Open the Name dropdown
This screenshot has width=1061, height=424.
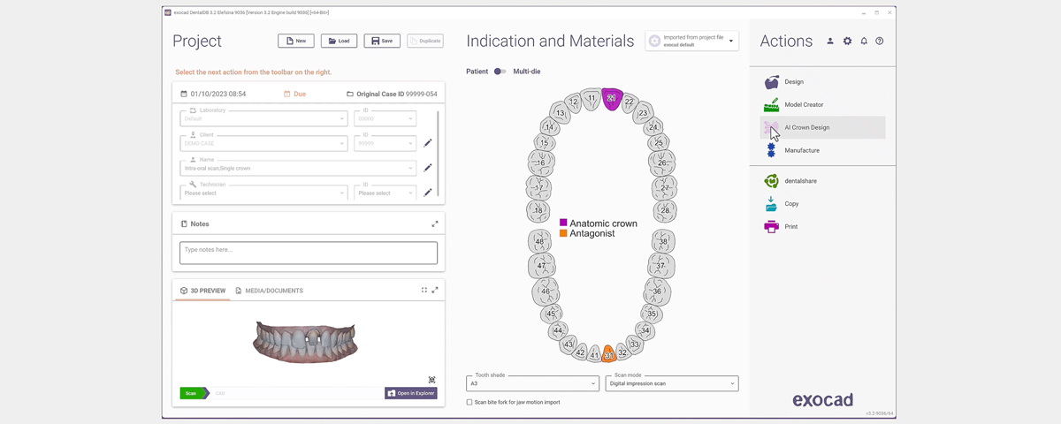(x=297, y=168)
